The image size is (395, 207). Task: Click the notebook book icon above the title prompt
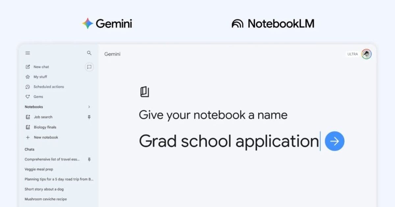coord(145,91)
